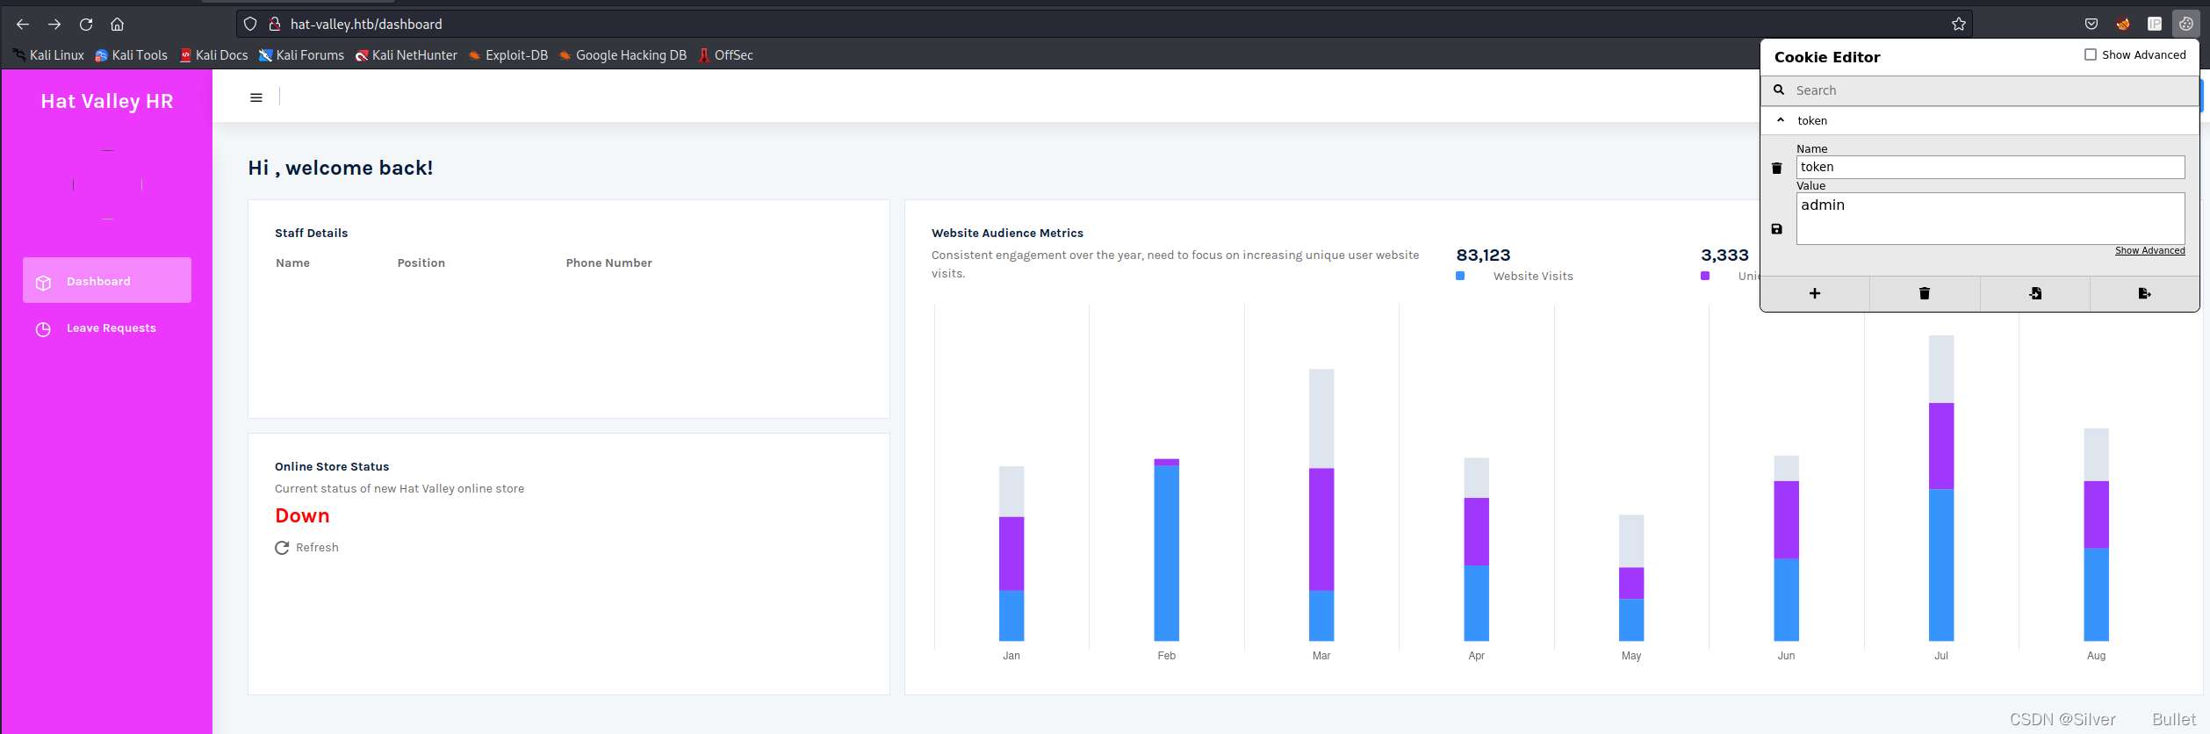Click the cookie Name input field
This screenshot has height=734, width=2210.
(x=1990, y=167)
